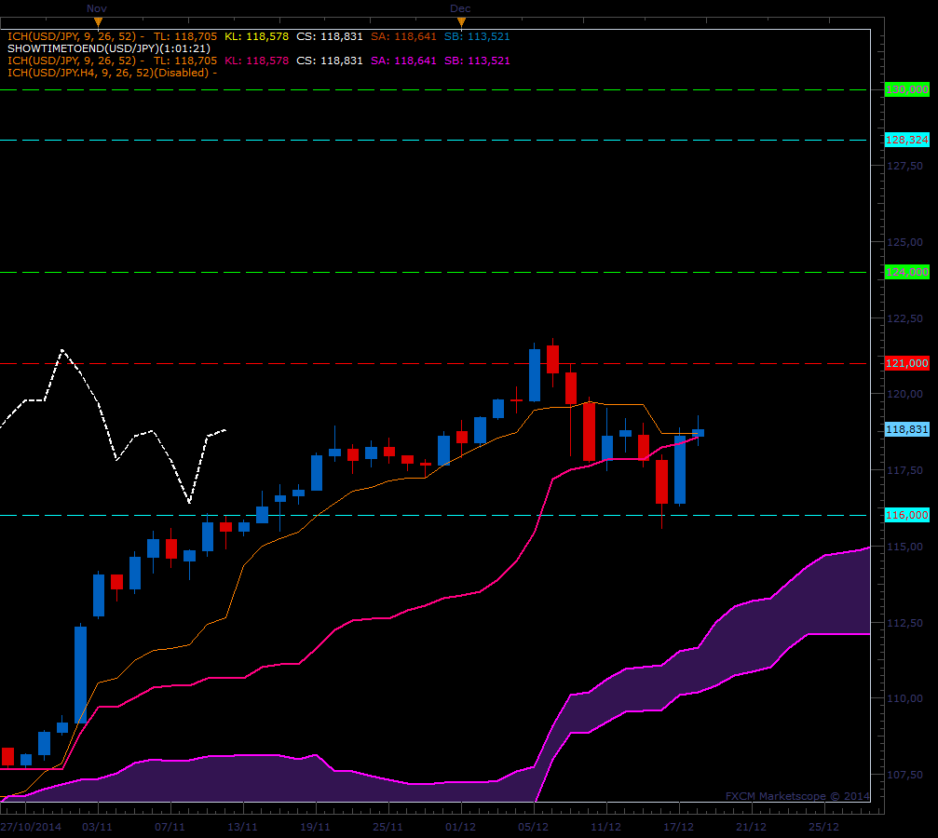Click the orange Dec month marker triangle
938x838 pixels.
point(461,21)
